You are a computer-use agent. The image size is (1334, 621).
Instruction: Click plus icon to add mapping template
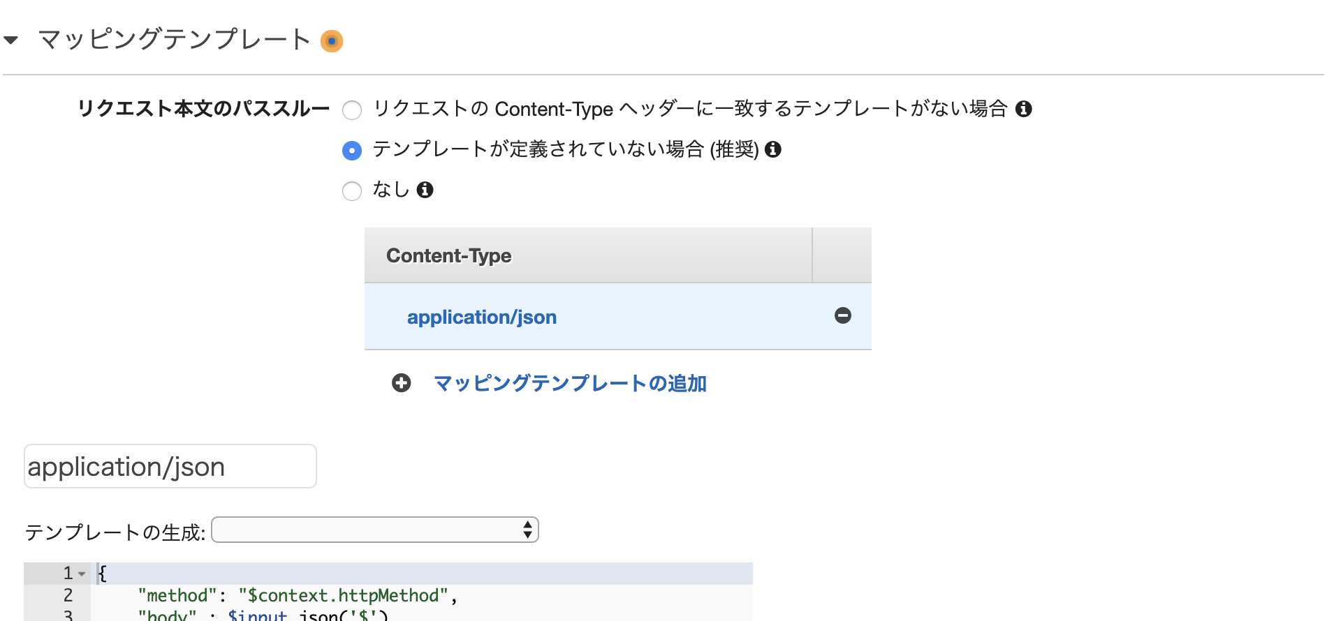coord(402,383)
